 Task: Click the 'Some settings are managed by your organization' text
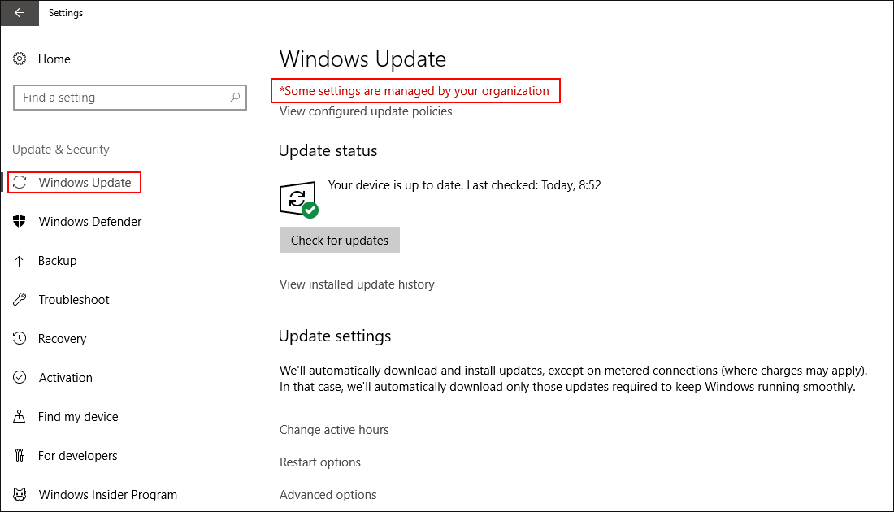414,91
